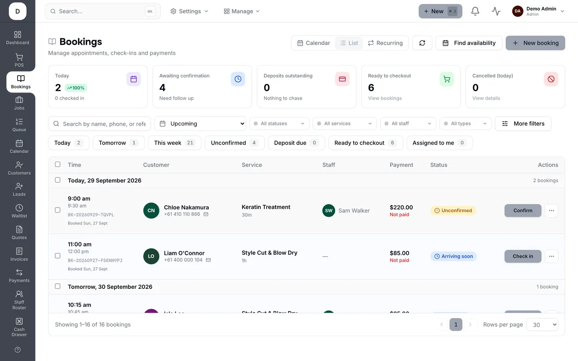Image resolution: width=578 pixels, height=361 pixels.
Task: Open Invoices from the sidebar
Action: pyautogui.click(x=19, y=255)
